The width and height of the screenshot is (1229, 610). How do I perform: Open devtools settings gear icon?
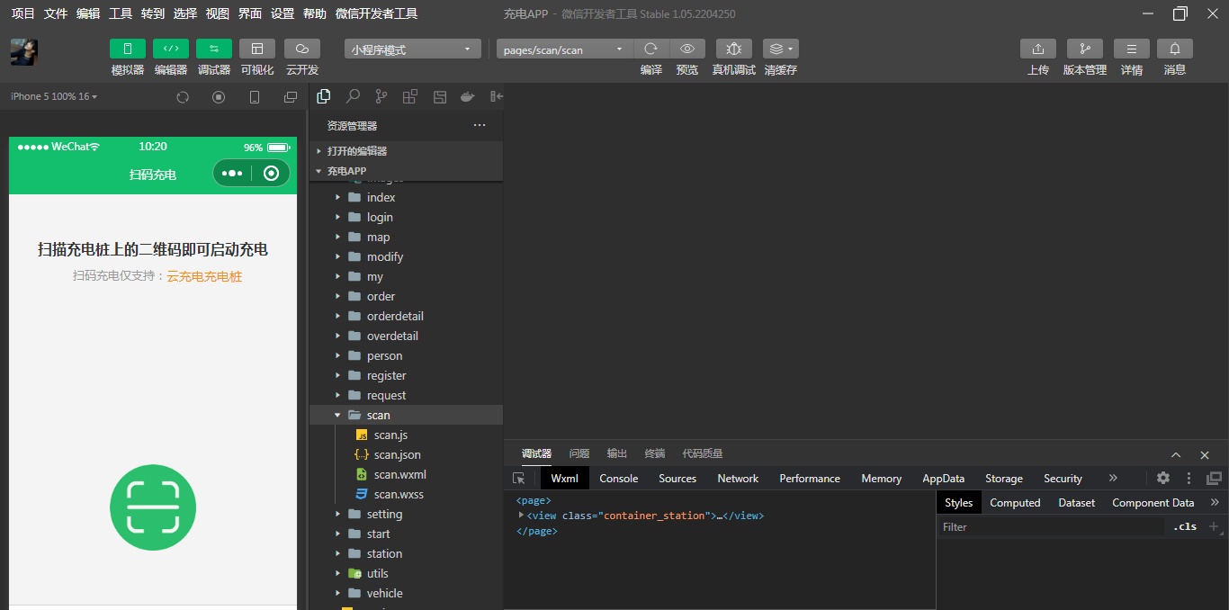[1163, 479]
